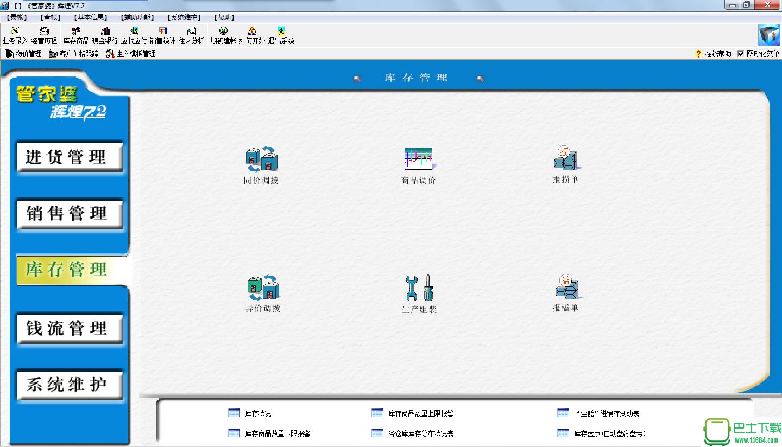
Task: Click 如何开始 toolbar icon
Action: pos(252,35)
